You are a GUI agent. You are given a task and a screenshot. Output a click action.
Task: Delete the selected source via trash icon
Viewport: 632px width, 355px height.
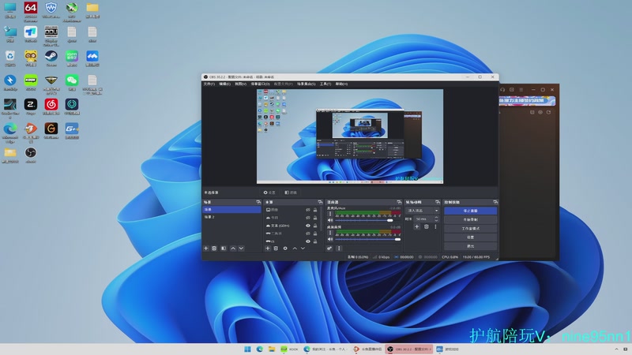point(276,248)
